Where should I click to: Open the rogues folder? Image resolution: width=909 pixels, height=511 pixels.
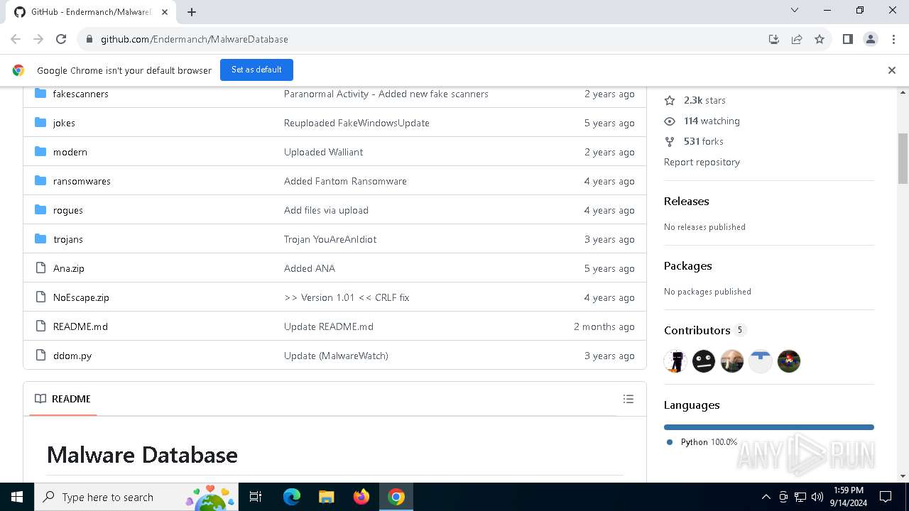[x=67, y=210]
